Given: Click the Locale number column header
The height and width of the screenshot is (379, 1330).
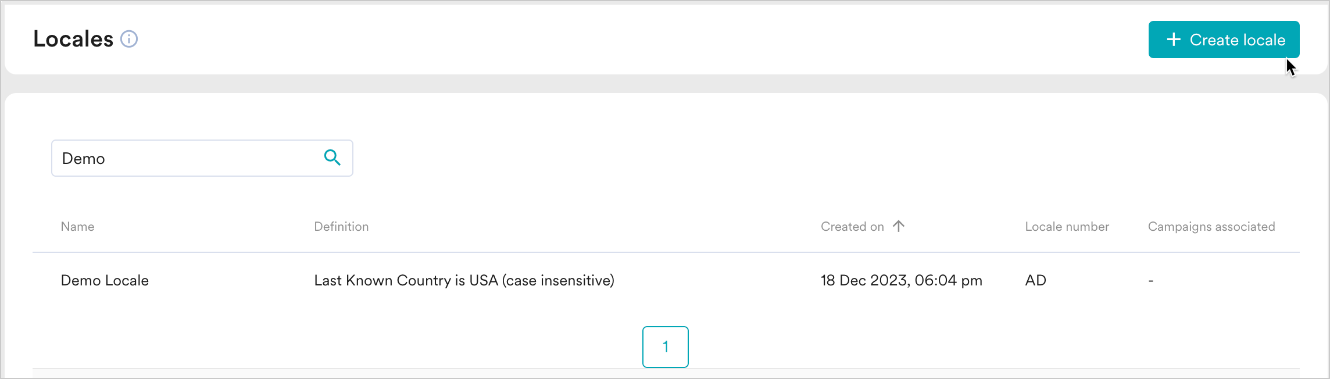Looking at the screenshot, I should 1067,227.
